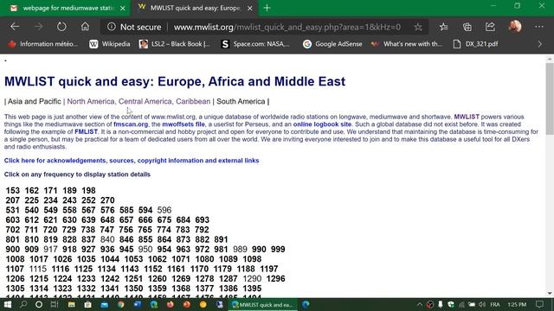554x311 pixels.
Task: Open Information météo bookmark
Action: click(x=42, y=44)
